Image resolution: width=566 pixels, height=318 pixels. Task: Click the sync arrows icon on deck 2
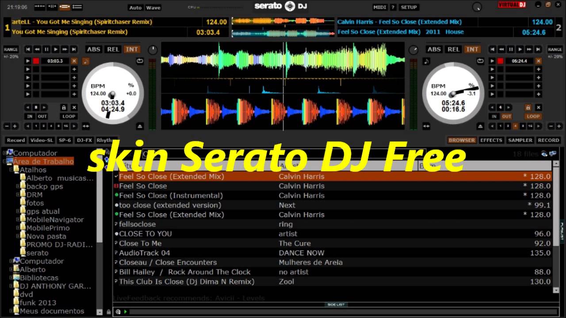[x=427, y=126]
